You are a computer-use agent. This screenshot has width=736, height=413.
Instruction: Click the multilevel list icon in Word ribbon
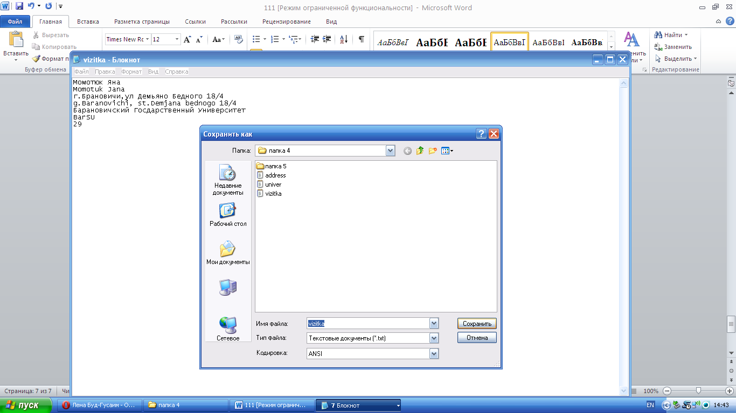point(293,39)
